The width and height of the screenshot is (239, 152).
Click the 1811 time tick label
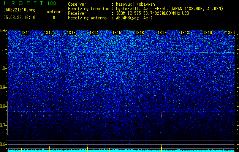coord(25,33)
